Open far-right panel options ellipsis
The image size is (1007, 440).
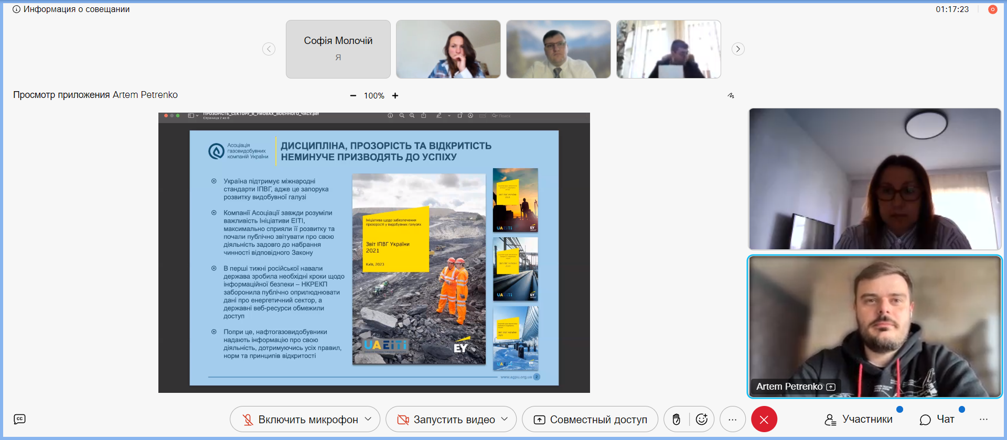(983, 420)
